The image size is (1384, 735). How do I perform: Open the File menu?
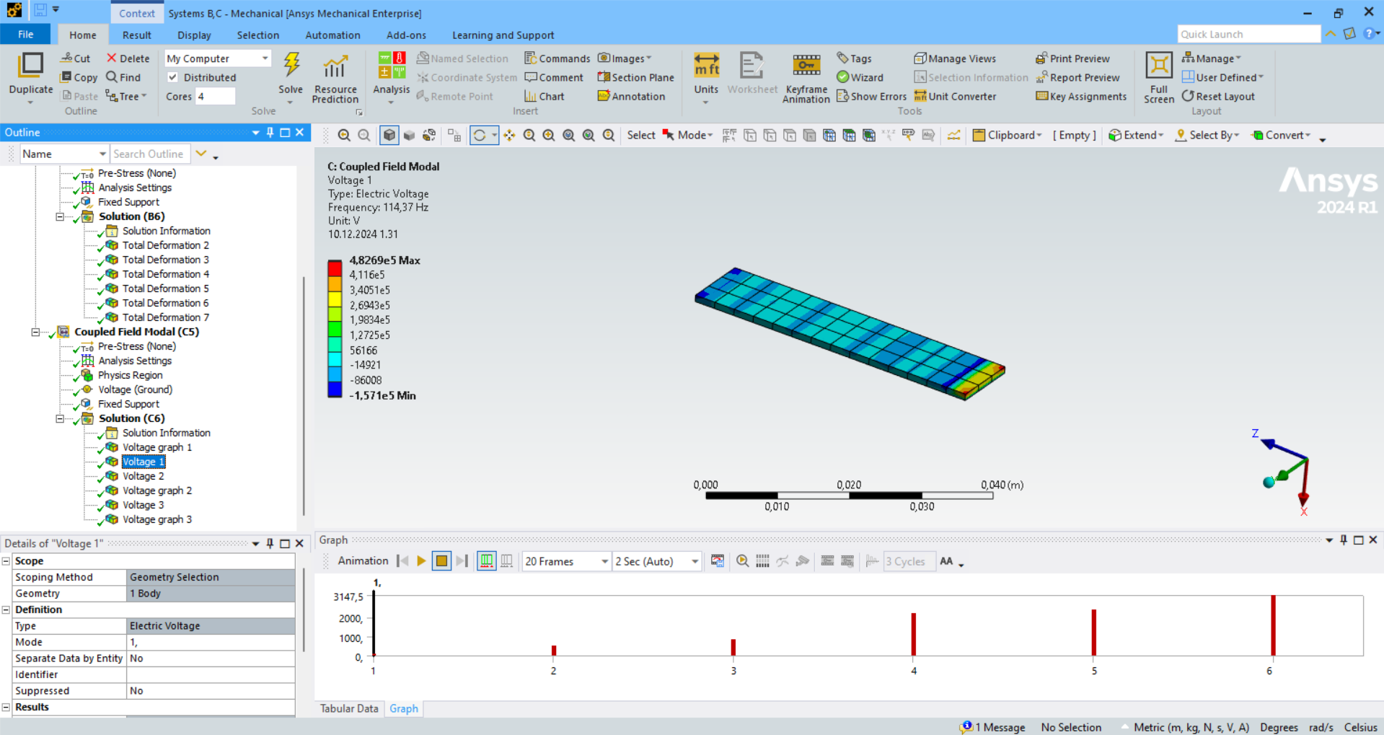[25, 35]
